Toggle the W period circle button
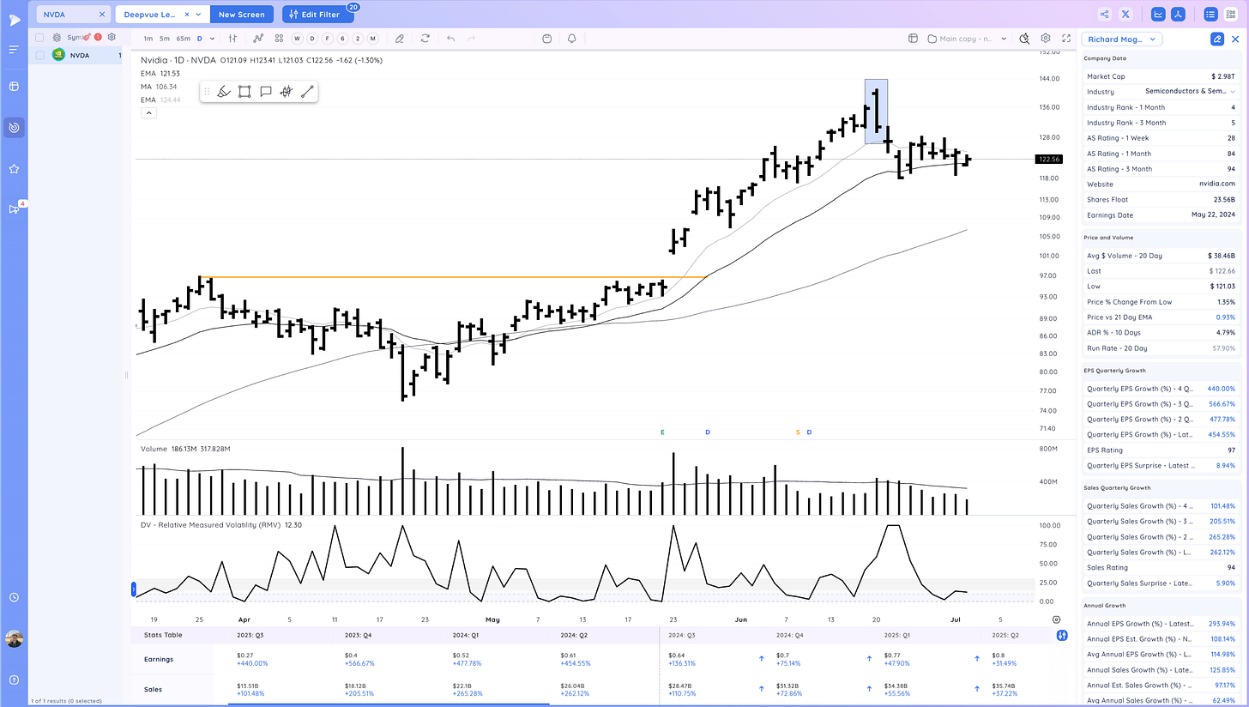Viewport: 1249px width, 707px height. (297, 39)
